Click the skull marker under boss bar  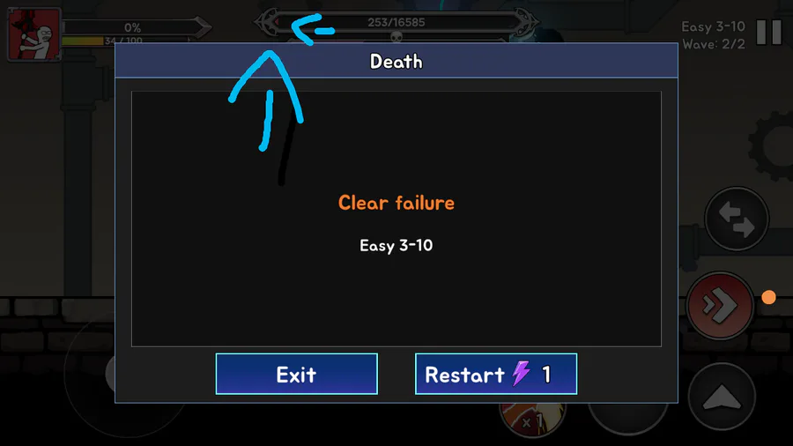click(x=396, y=37)
